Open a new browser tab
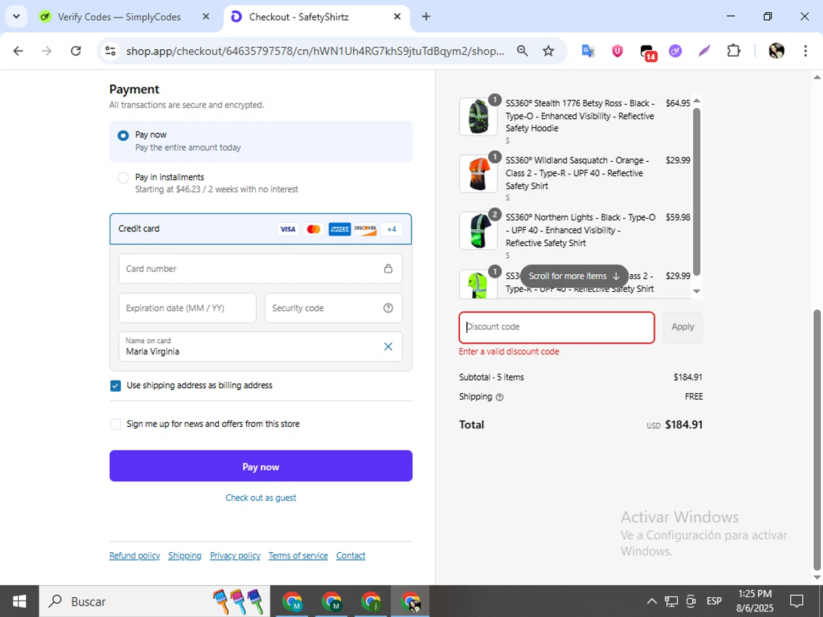This screenshot has height=617, width=823. click(426, 16)
